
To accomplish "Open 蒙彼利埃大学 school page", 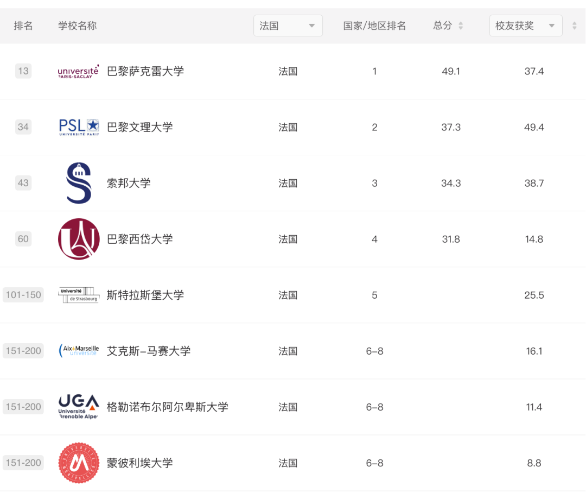I will pos(140,463).
